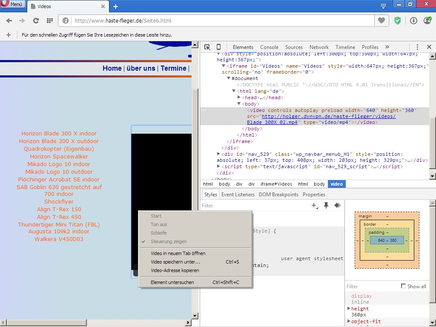Open the Sources tab
Screen dimensions: 436x327
(294, 47)
